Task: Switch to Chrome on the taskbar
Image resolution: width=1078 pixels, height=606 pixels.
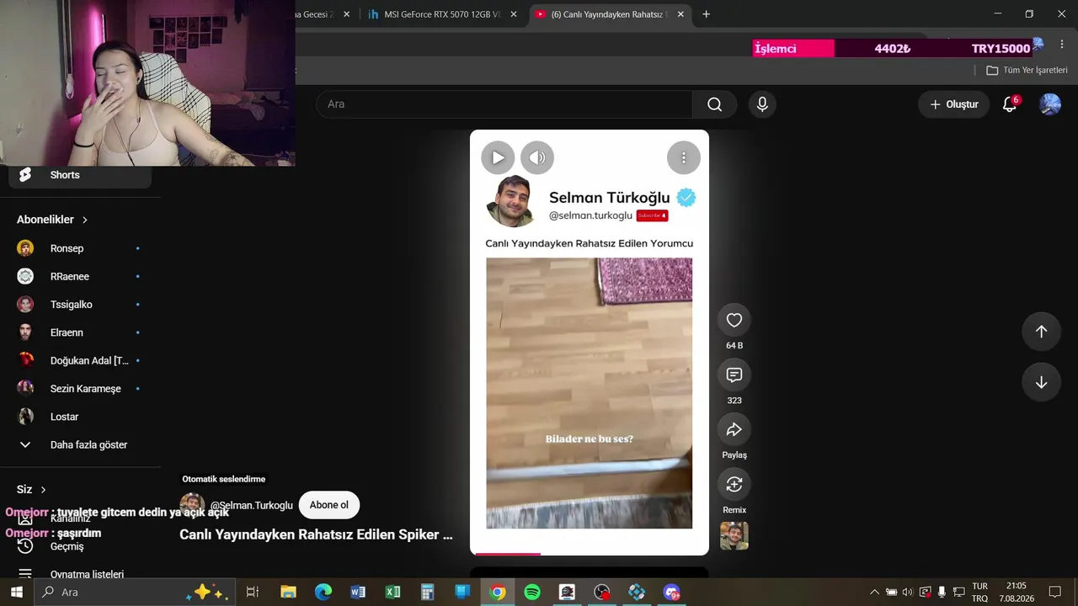Action: [x=497, y=593]
